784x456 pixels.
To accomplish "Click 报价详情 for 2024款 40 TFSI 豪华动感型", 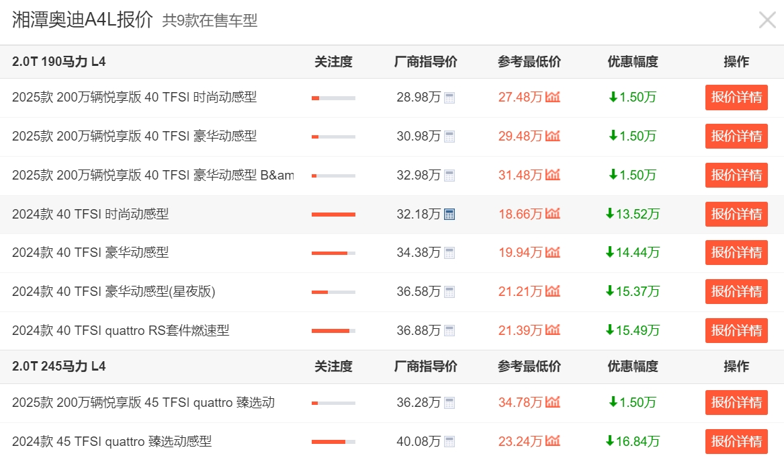I will click(736, 253).
